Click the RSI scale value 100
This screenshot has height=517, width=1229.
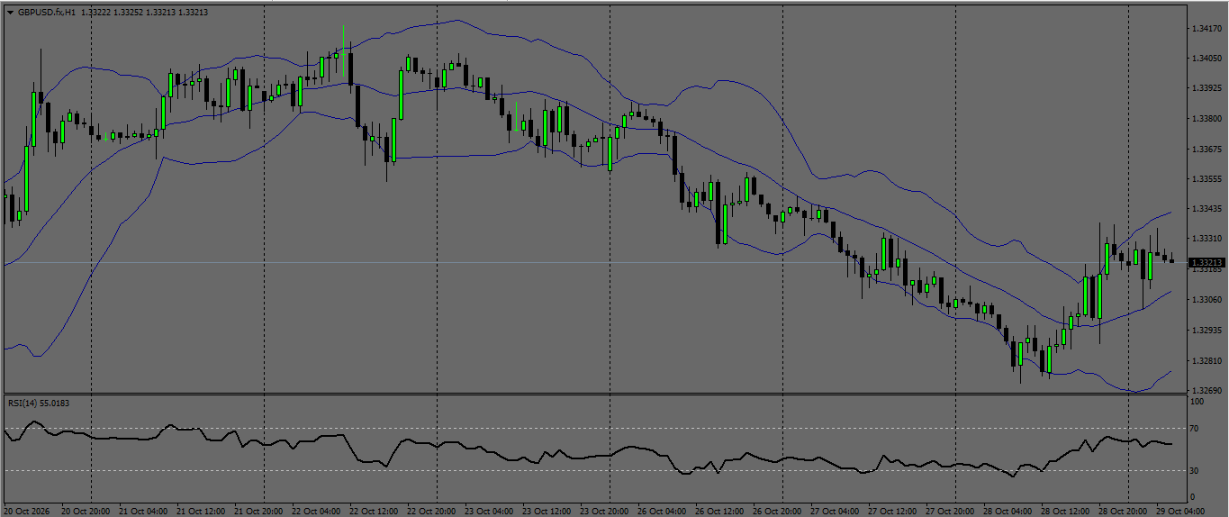(x=1197, y=403)
